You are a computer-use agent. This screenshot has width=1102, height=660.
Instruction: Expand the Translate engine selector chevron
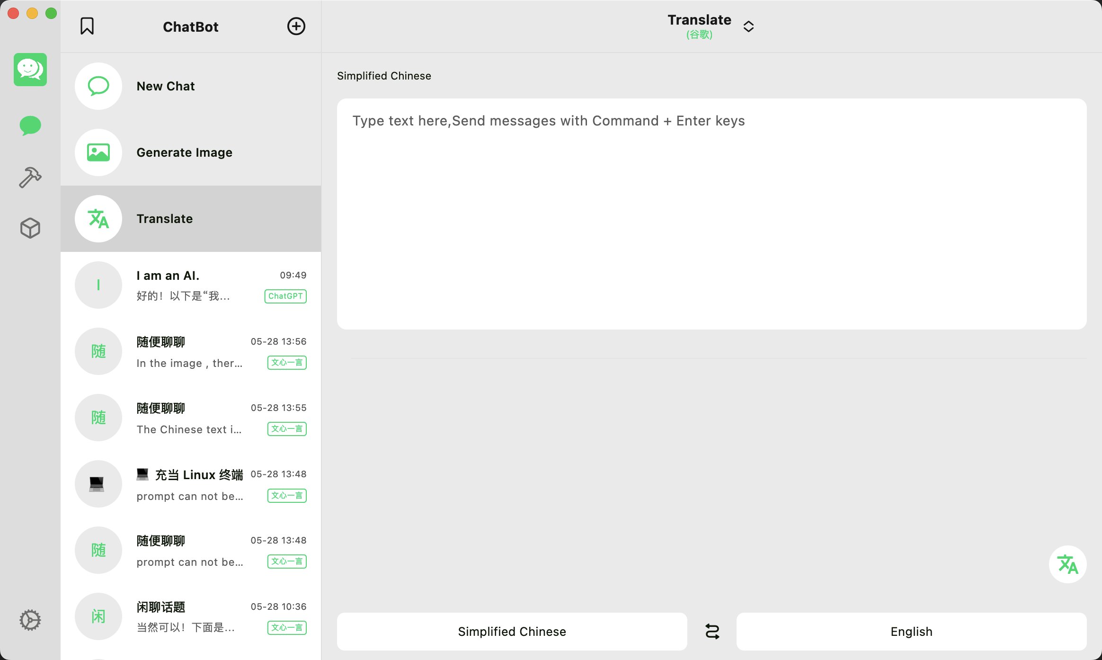click(x=748, y=27)
